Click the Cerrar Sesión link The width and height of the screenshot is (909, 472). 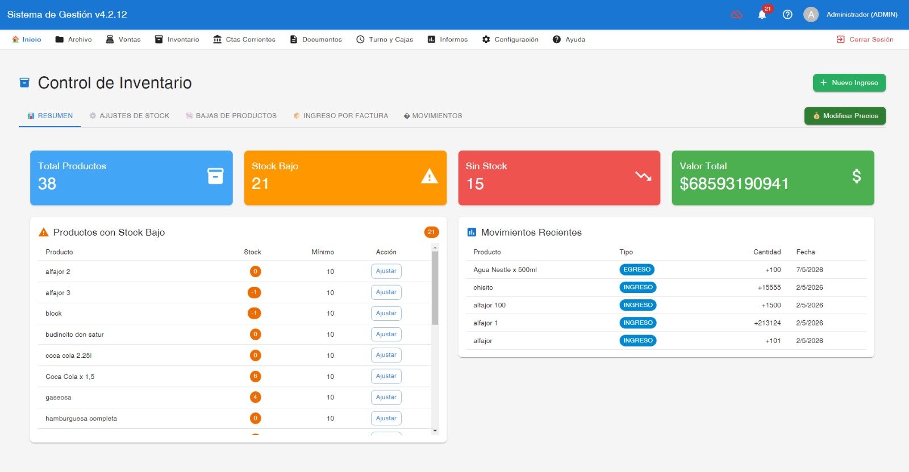(x=865, y=39)
